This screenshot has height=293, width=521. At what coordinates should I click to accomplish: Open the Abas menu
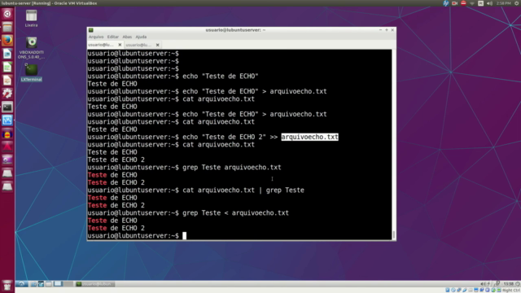pyautogui.click(x=127, y=37)
